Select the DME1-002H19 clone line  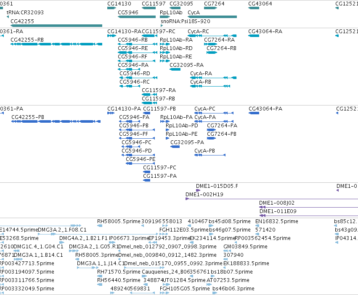coord(272,199)
